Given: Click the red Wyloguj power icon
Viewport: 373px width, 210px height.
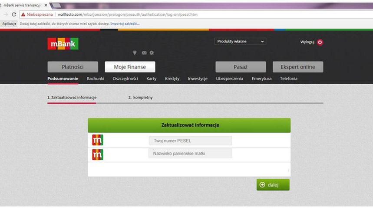Looking at the screenshot, I should [x=320, y=43].
